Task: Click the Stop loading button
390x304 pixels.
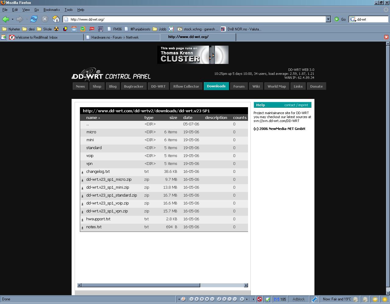Action: point(45,19)
